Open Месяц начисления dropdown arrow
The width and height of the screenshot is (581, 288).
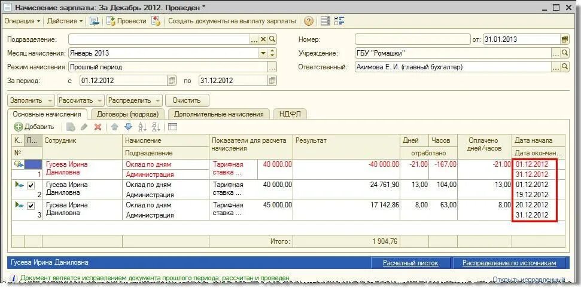[263, 53]
